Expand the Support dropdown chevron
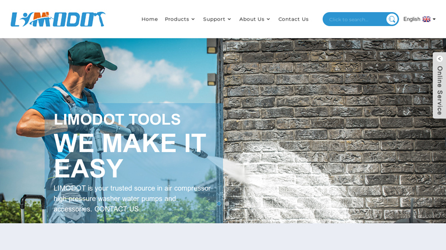This screenshot has width=446, height=250. tap(229, 19)
